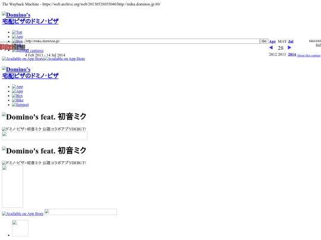Open the captures count link
This screenshot has width=321, height=240.
point(35,50)
